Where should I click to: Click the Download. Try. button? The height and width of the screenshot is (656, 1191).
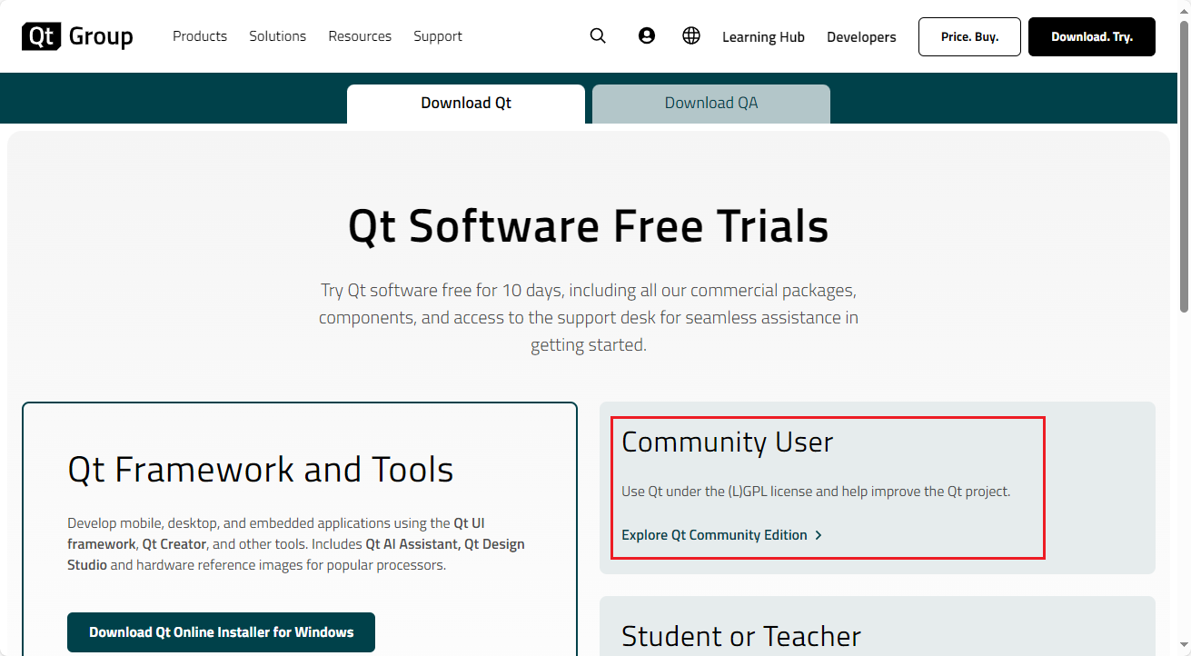pyautogui.click(x=1092, y=36)
